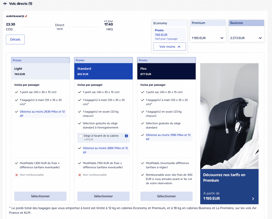Click the arrow on Premium promo banner
This screenshot has height=219, width=272.
point(253,199)
